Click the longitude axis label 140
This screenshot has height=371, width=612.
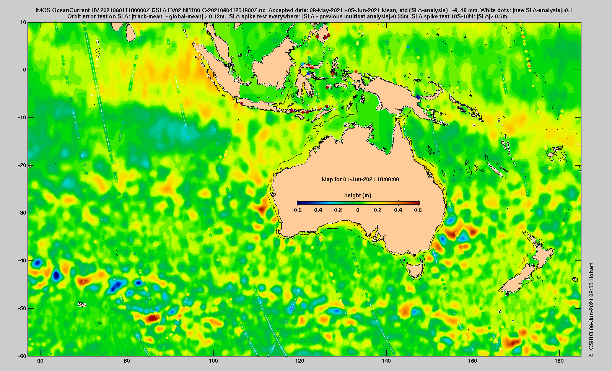386,361
